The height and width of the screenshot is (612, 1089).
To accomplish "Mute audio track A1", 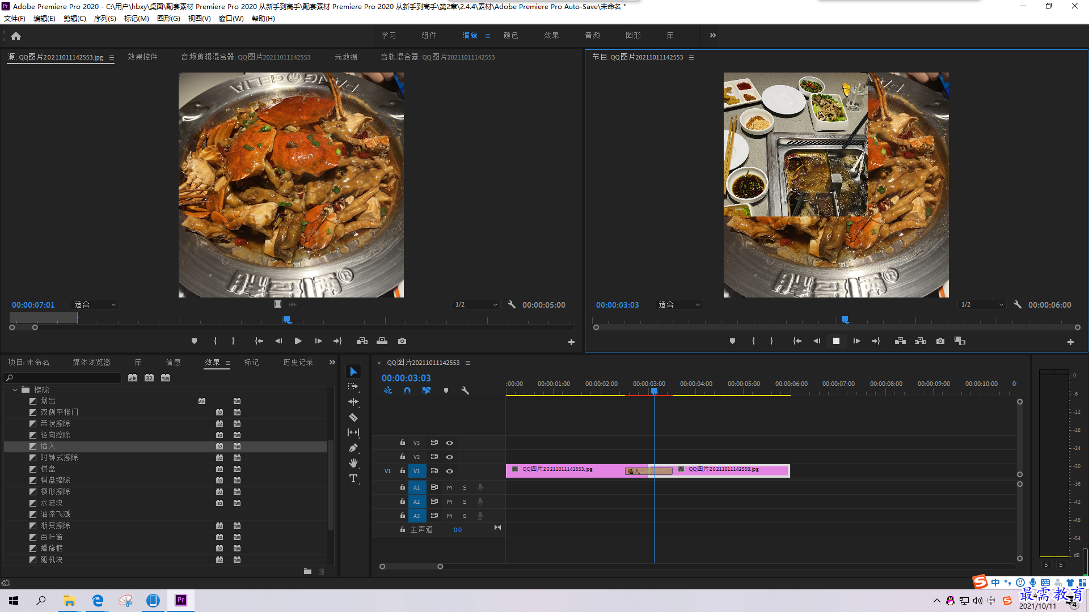I will point(450,488).
